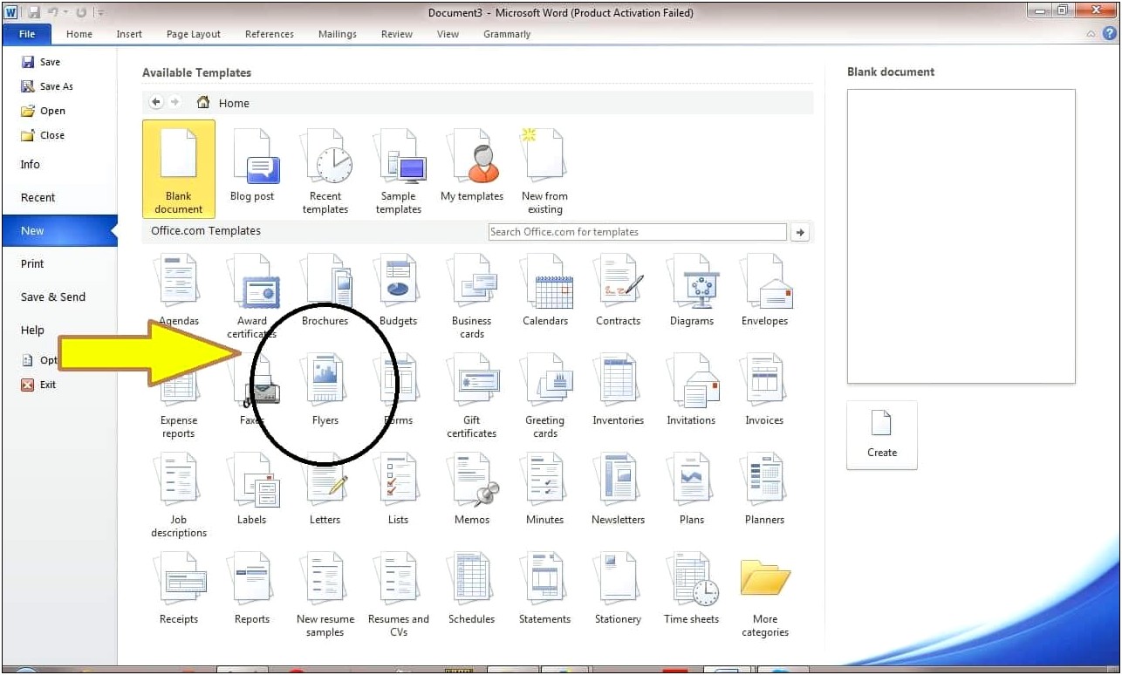Open the Agendas template category
The image size is (1122, 675).
178,290
